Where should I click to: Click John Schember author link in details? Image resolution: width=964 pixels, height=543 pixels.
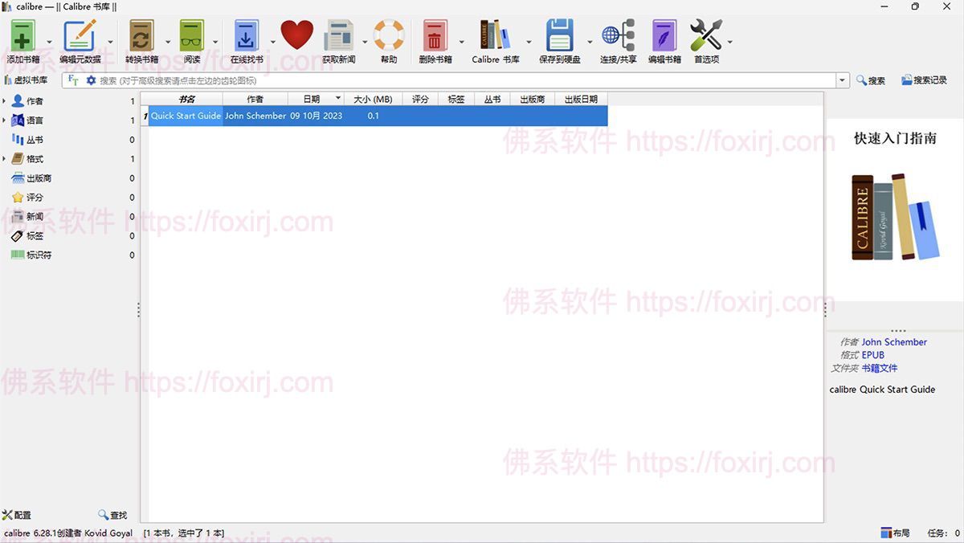pos(894,342)
